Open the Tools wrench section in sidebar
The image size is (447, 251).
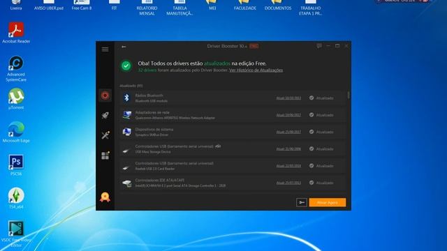105,135
